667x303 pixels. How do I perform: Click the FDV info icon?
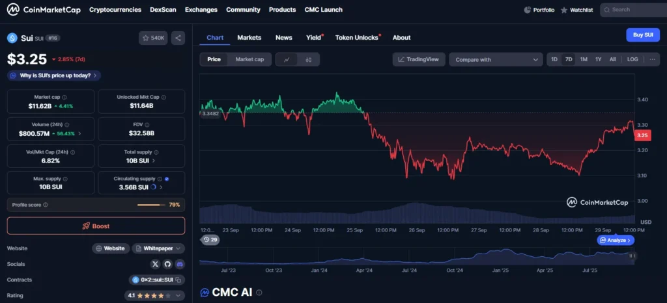[x=147, y=125]
